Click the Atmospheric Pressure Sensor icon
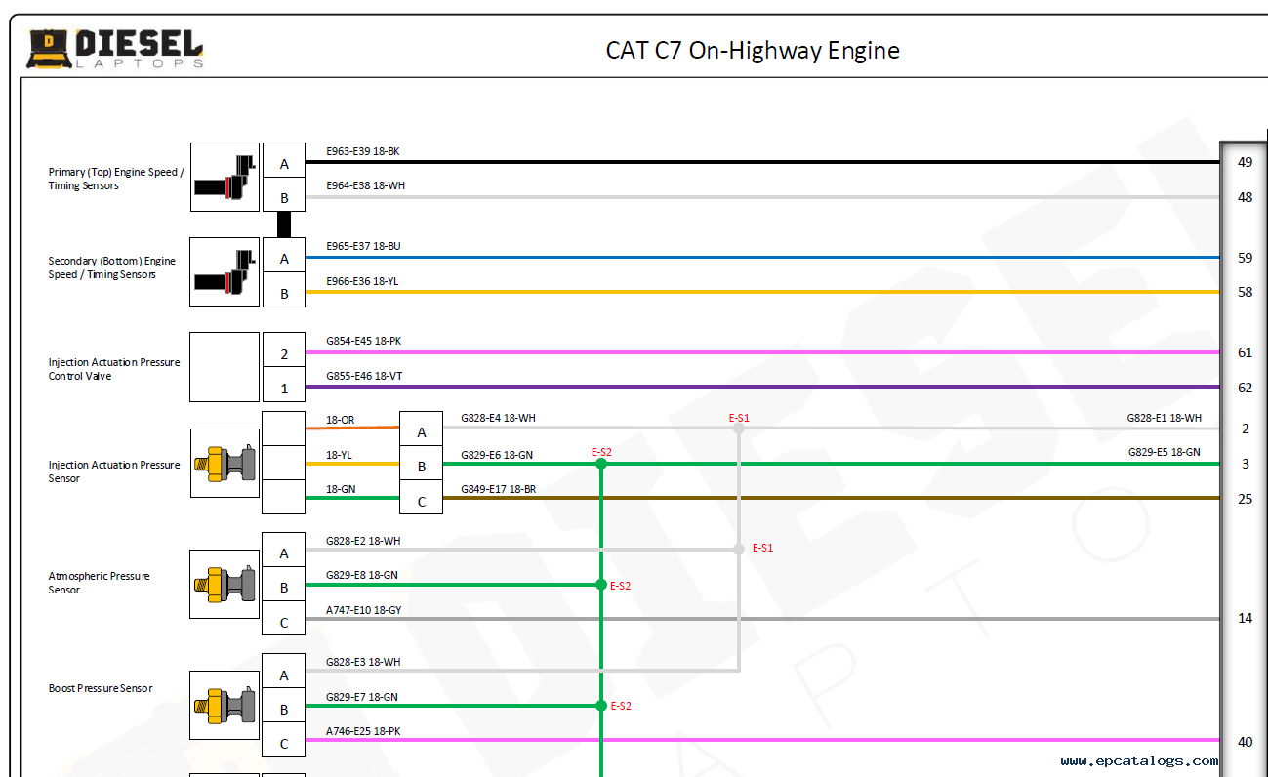The height and width of the screenshot is (777, 1268). 225,584
